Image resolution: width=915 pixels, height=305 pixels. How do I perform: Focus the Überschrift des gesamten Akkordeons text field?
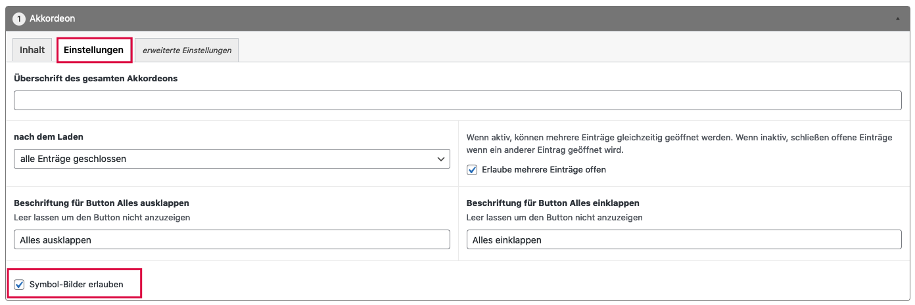[x=457, y=100]
